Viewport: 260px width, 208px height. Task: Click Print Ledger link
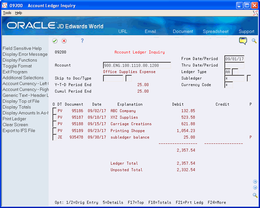pos(14,119)
